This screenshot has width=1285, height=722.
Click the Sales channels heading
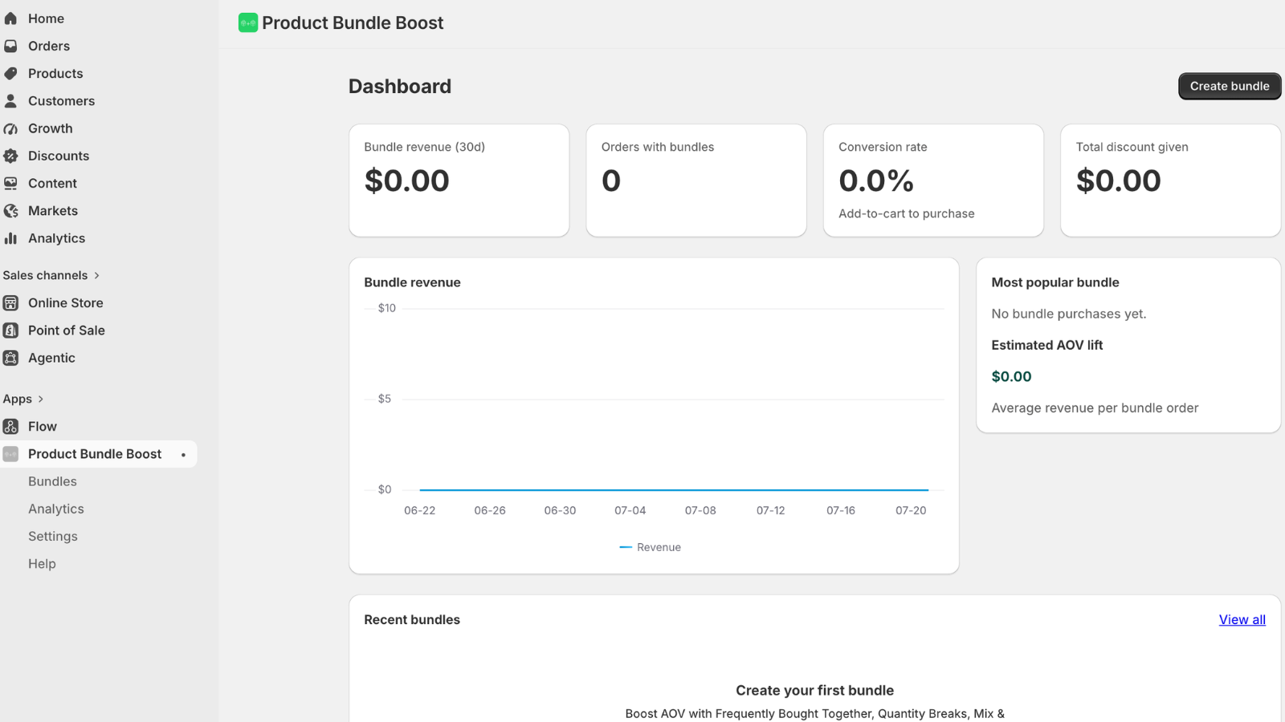pyautogui.click(x=45, y=275)
